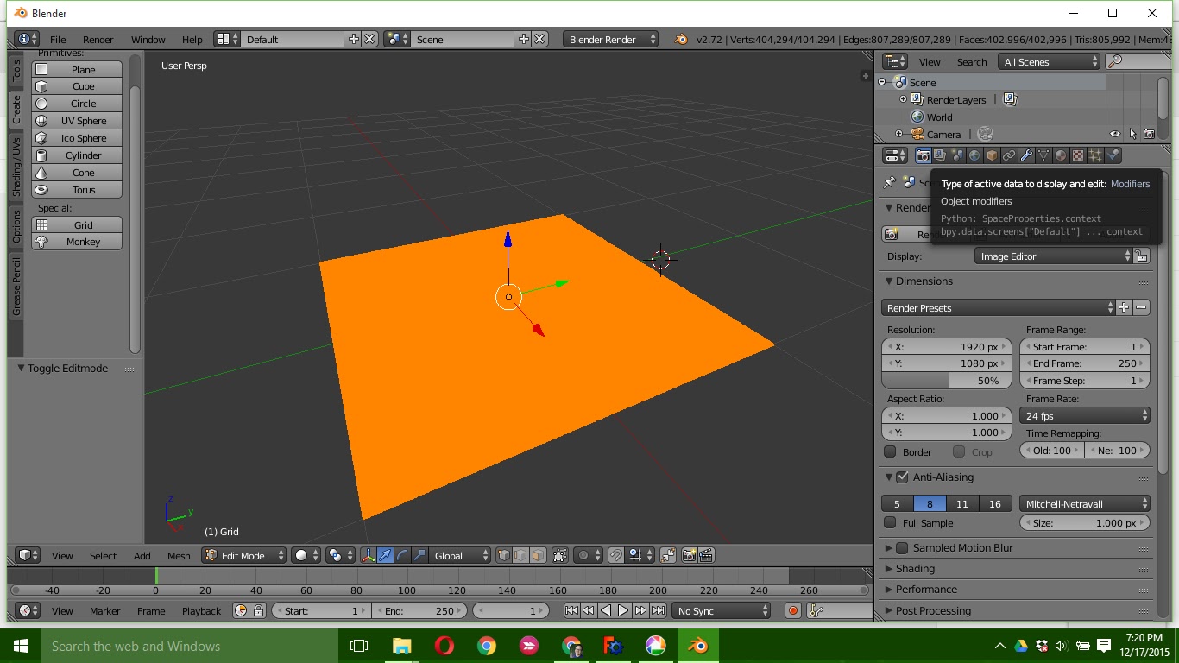Select the Object properties cube tab
Image resolution: width=1179 pixels, height=663 pixels.
tap(990, 155)
